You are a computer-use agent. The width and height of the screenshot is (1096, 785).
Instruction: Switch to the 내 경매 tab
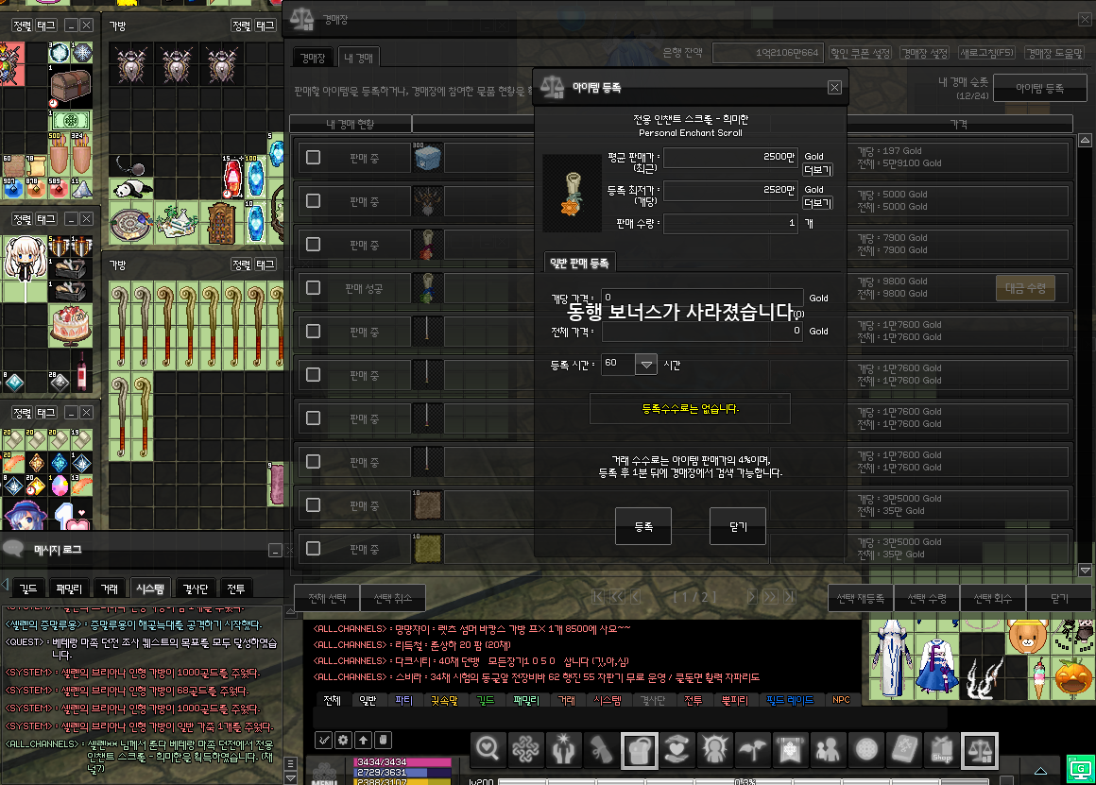click(359, 58)
